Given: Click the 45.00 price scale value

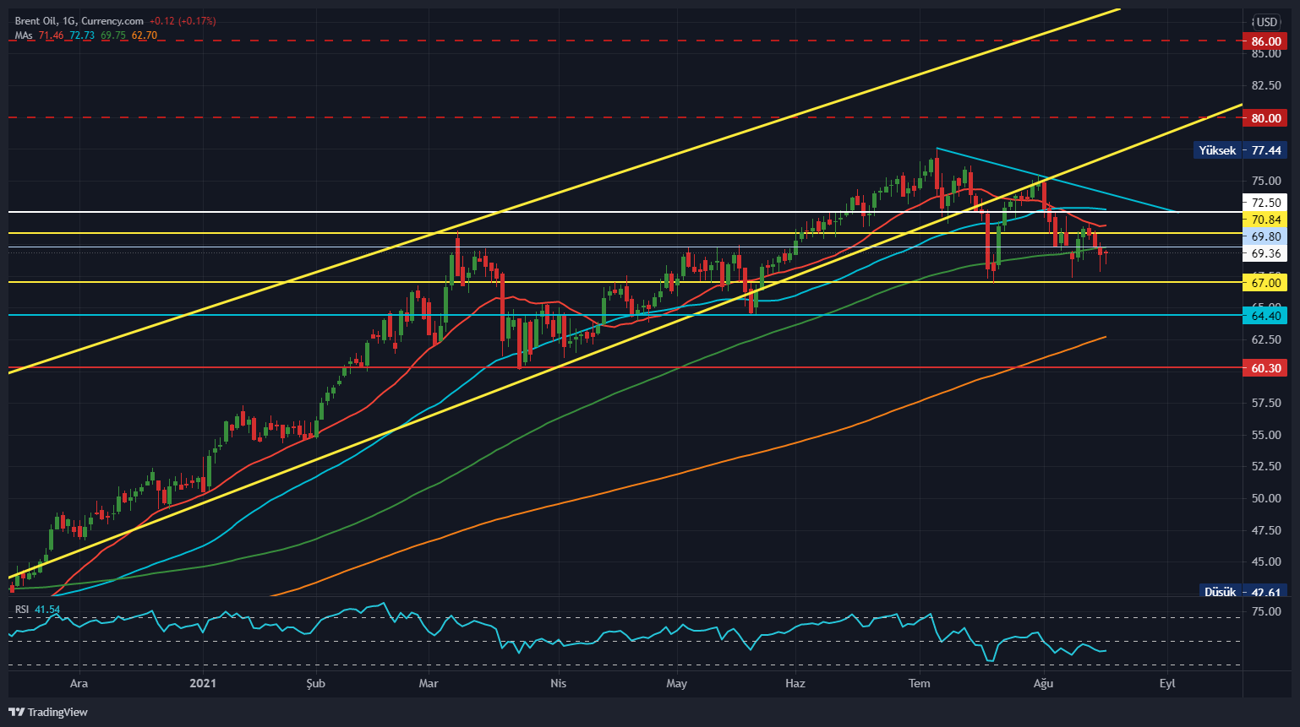Looking at the screenshot, I should pos(1266,562).
